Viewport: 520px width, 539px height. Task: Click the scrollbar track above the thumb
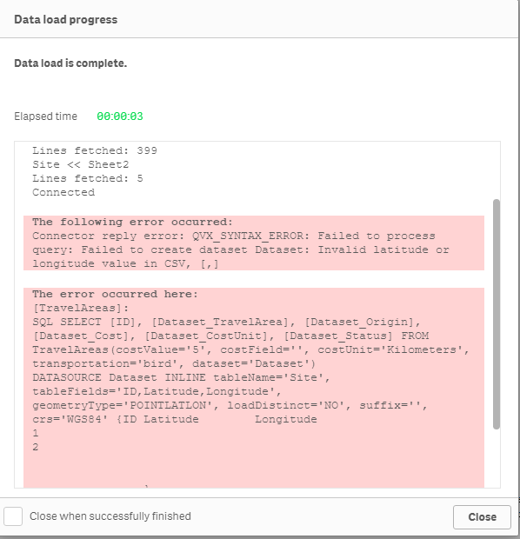(x=496, y=170)
